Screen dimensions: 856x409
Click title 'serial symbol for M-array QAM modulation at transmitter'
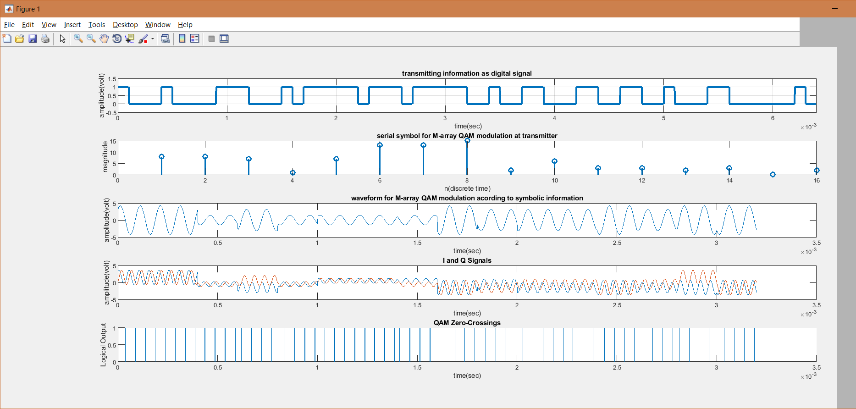(x=467, y=136)
